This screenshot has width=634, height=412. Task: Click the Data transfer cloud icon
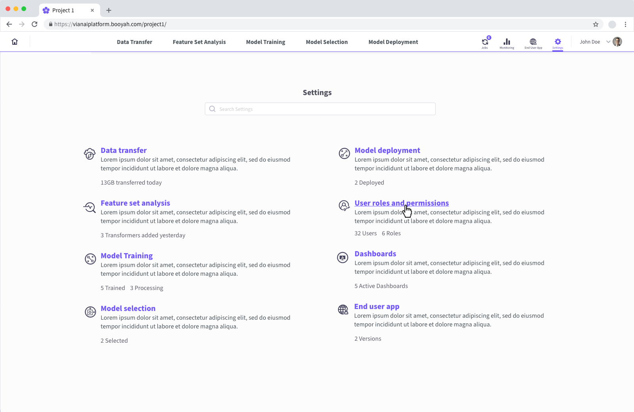click(90, 154)
